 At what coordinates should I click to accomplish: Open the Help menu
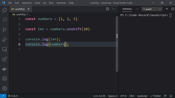(71, 3)
